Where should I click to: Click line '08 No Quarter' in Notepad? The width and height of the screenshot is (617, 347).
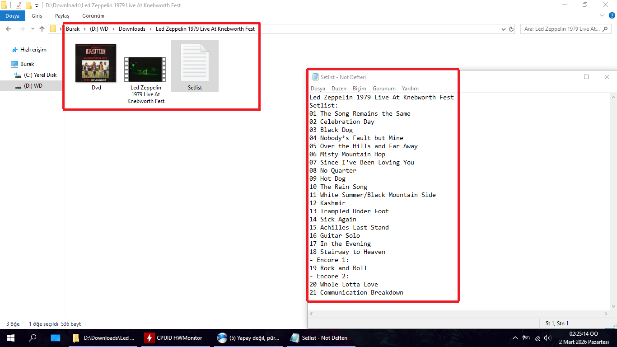coord(333,171)
